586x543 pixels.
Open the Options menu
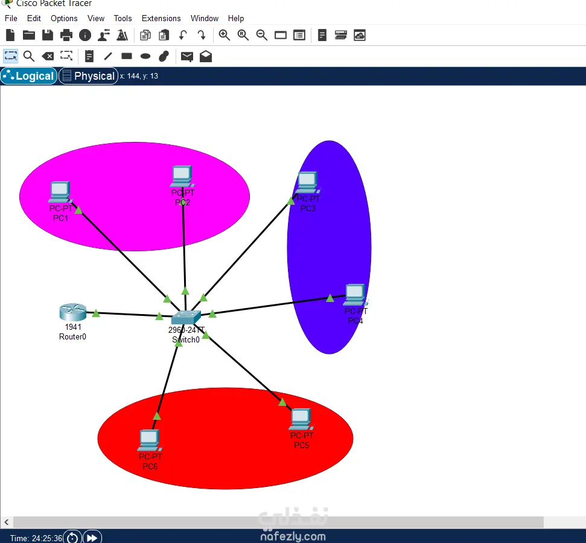click(x=64, y=18)
